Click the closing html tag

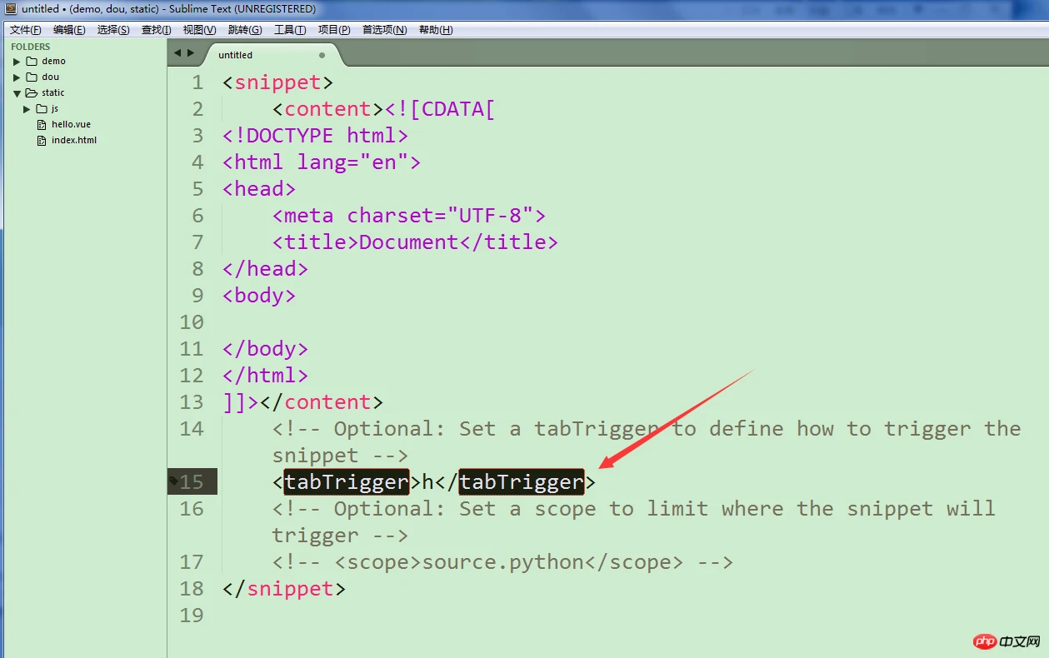265,376
